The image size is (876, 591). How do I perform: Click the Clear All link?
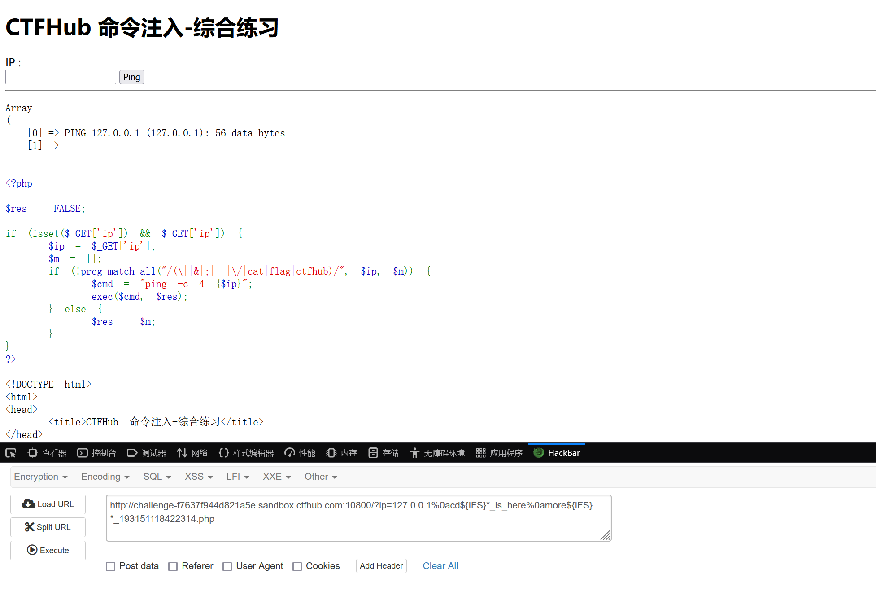[x=440, y=566]
